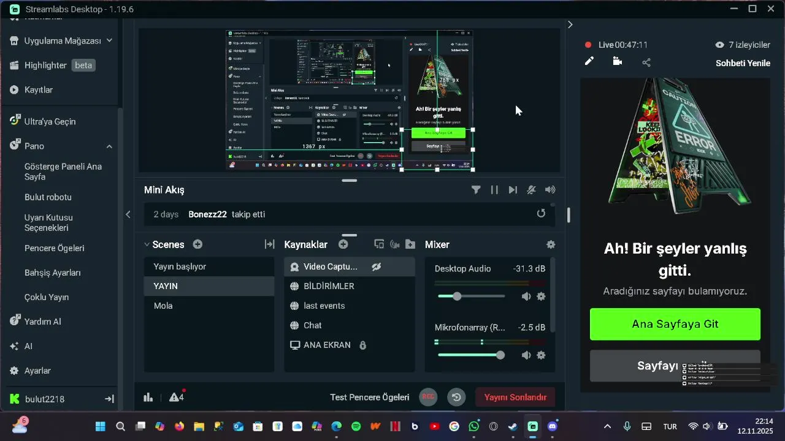Open performance stats chart icon

[148, 398]
